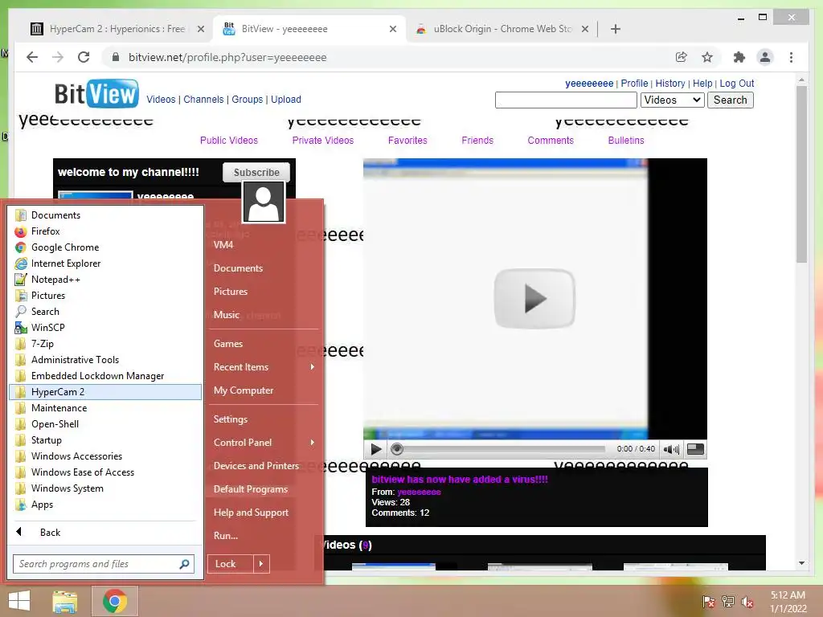Open the Upload link
Image resolution: width=823 pixels, height=617 pixels.
click(x=286, y=100)
